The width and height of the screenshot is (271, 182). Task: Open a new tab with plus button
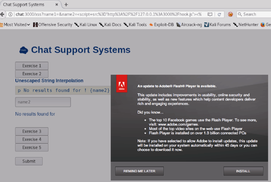click(66, 5)
